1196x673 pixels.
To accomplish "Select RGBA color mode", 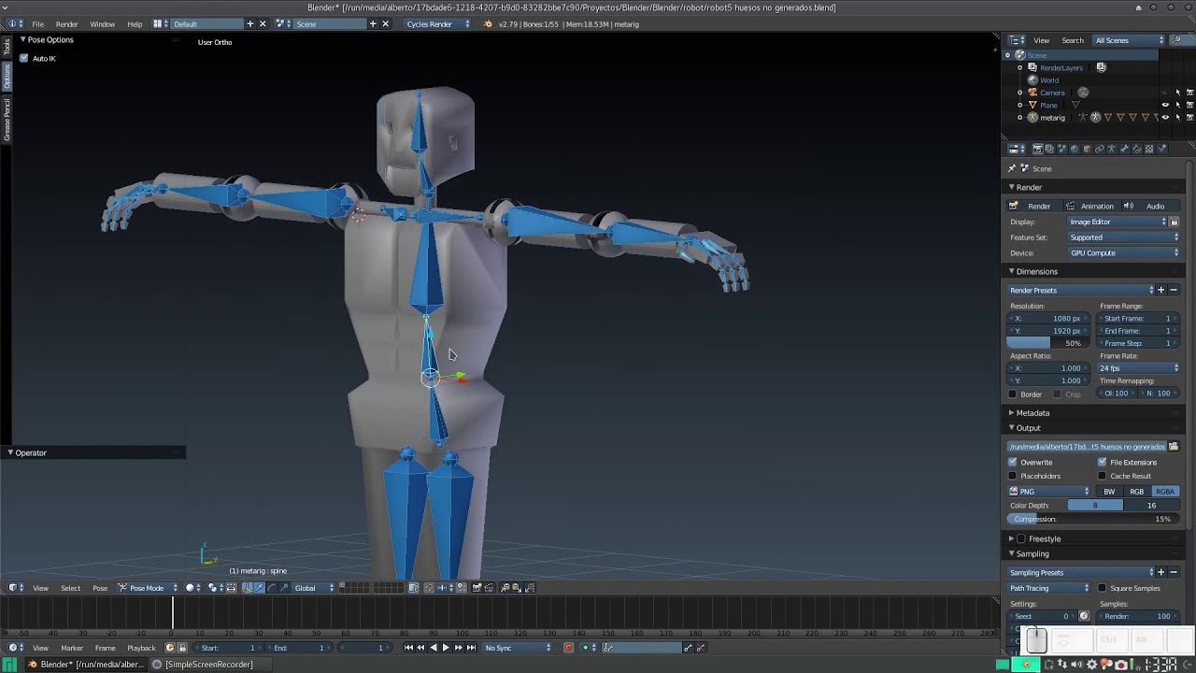I will pyautogui.click(x=1165, y=491).
